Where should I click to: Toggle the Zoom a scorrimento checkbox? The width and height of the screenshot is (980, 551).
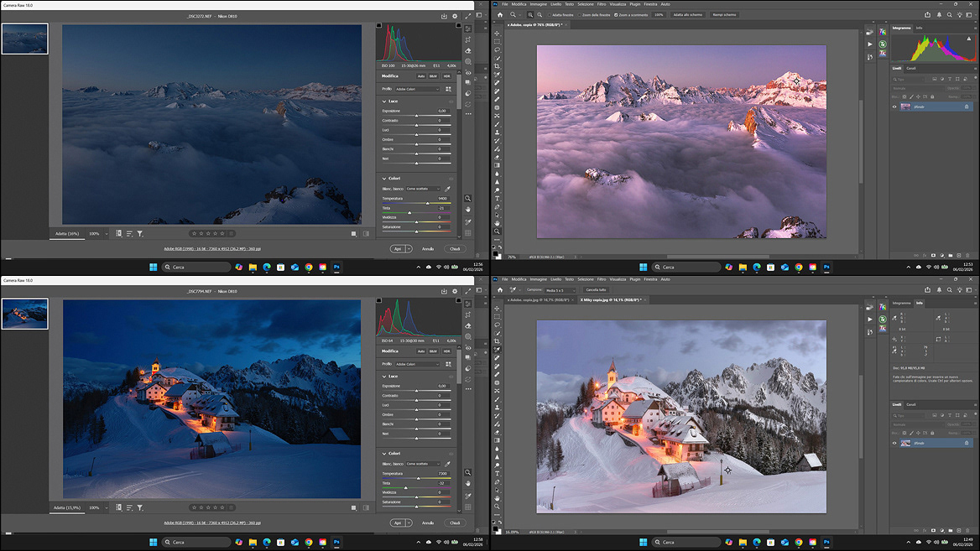tap(616, 15)
